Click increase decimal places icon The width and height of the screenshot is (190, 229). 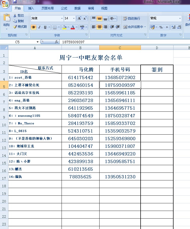tap(174, 27)
